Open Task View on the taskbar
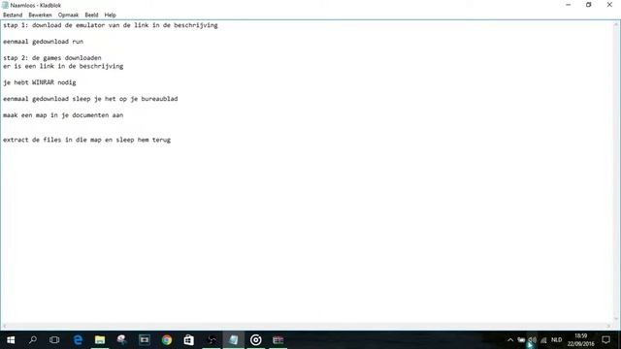Viewport: 621px width, 349px height. [54, 340]
